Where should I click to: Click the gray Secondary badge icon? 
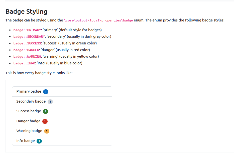click(x=50, y=102)
